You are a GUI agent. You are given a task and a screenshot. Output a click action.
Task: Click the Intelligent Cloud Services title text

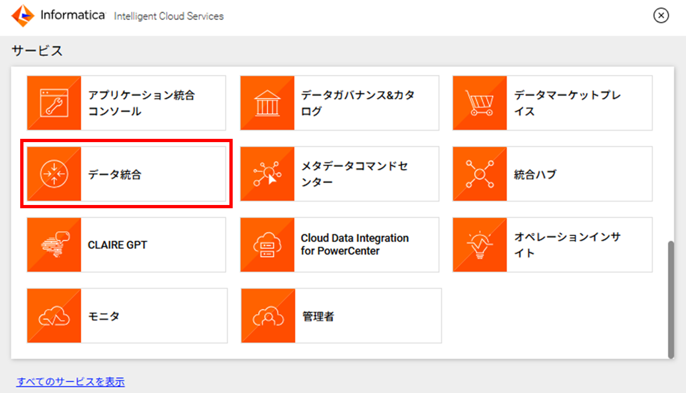pos(169,16)
